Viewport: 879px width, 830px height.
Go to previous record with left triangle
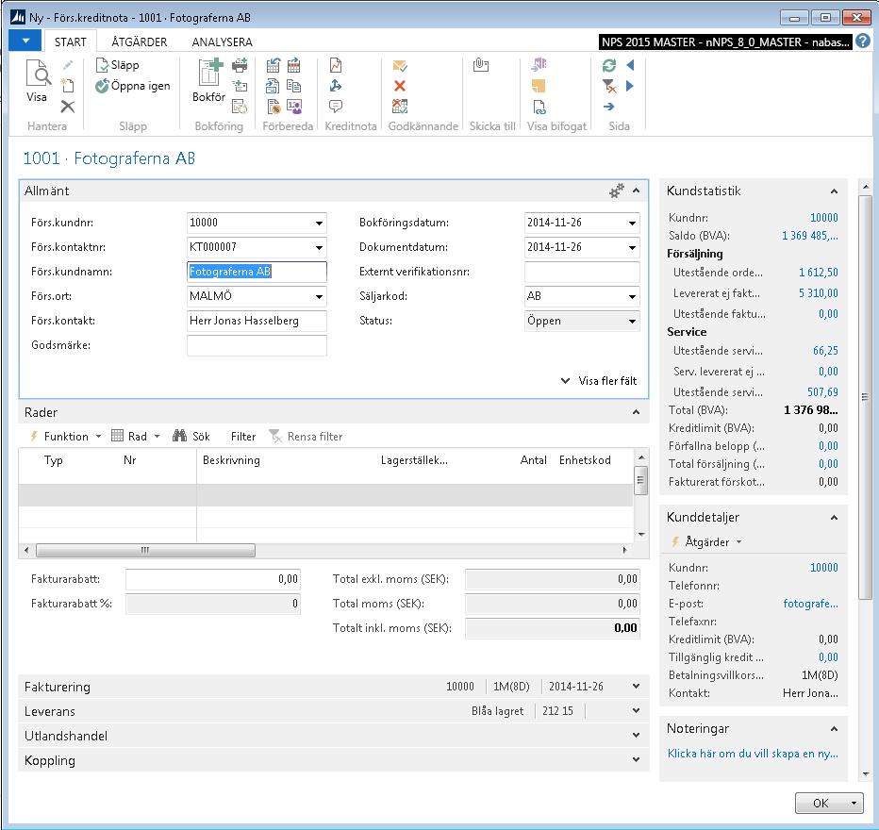coord(630,65)
